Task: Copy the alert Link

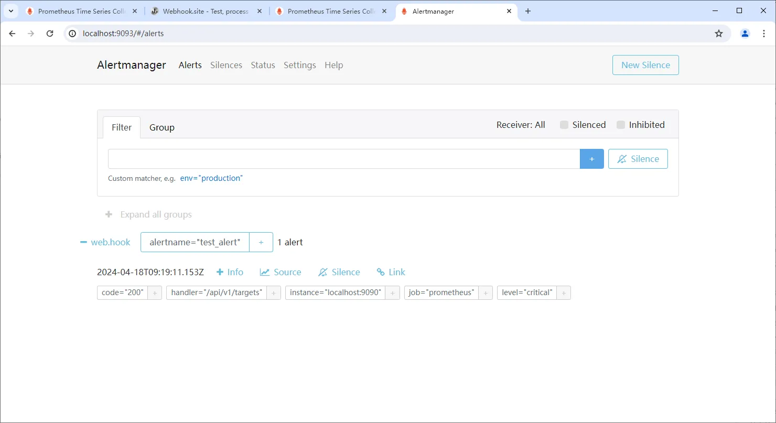Action: coord(391,272)
